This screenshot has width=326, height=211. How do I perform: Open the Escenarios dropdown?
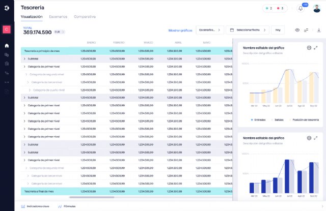tap(210, 30)
